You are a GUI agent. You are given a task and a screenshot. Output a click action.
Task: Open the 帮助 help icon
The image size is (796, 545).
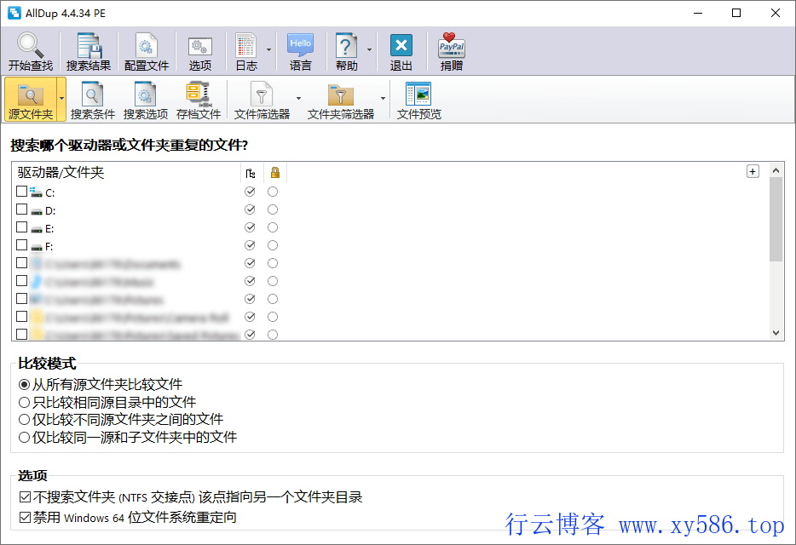point(346,51)
